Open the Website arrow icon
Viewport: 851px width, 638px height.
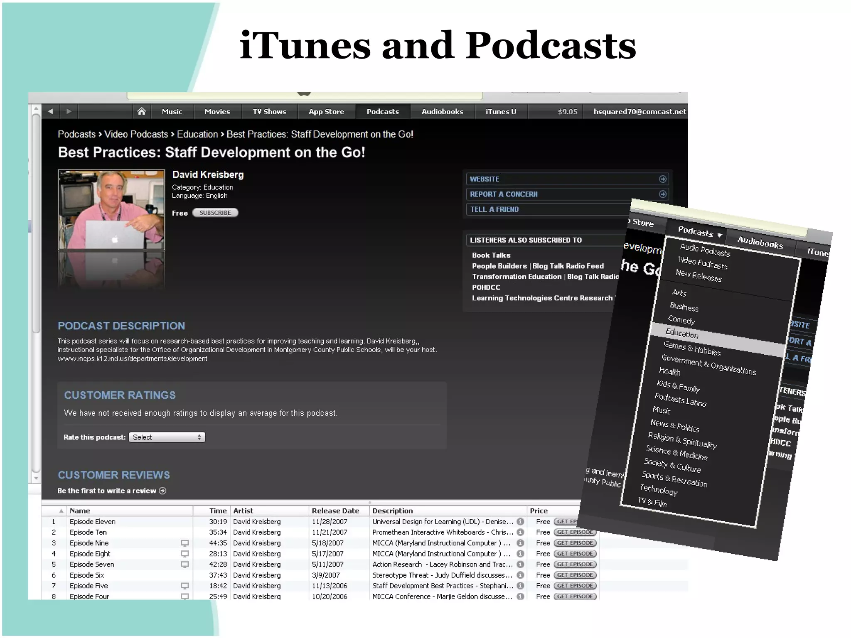pos(663,179)
